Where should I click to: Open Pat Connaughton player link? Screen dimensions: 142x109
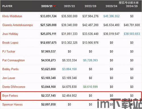click(x=13, y=60)
